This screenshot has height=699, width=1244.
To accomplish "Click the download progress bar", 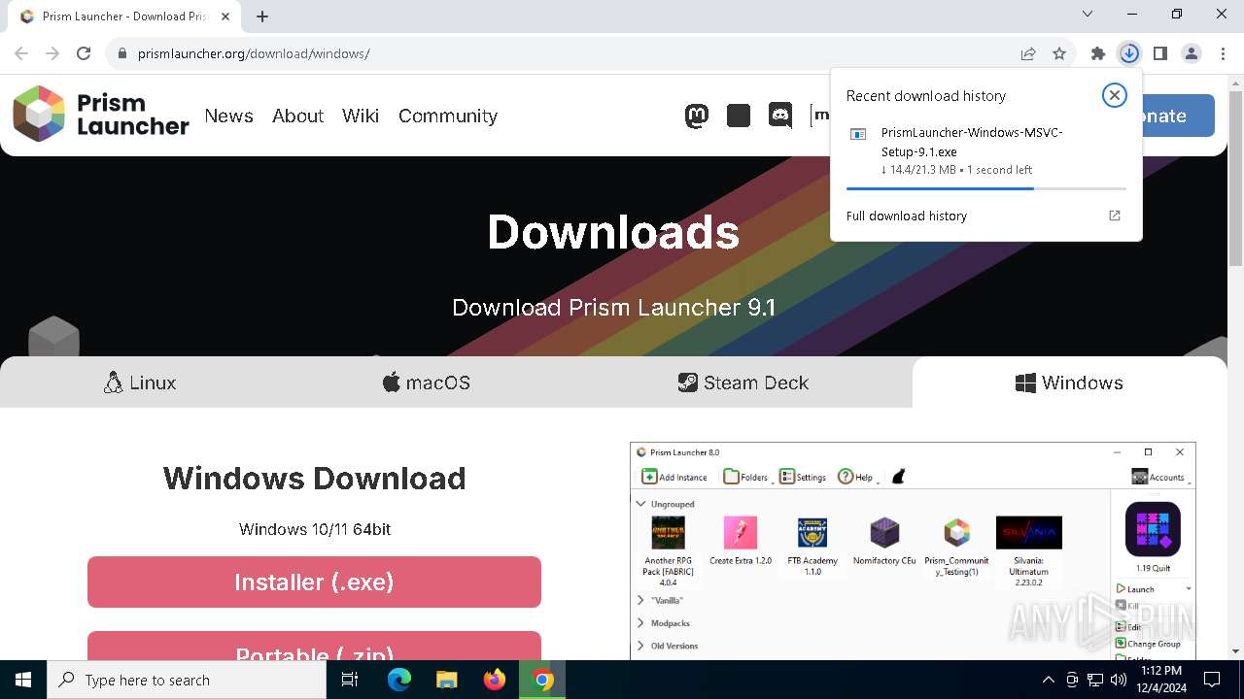I will (x=985, y=188).
